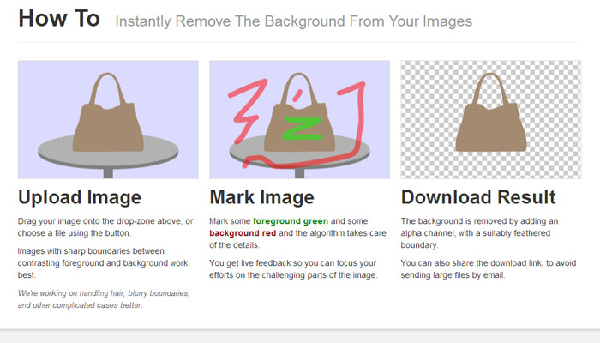Click the "Drag your image onto the drop-zone" paragraph
Viewport: 600px width, 343px height.
pos(103,226)
